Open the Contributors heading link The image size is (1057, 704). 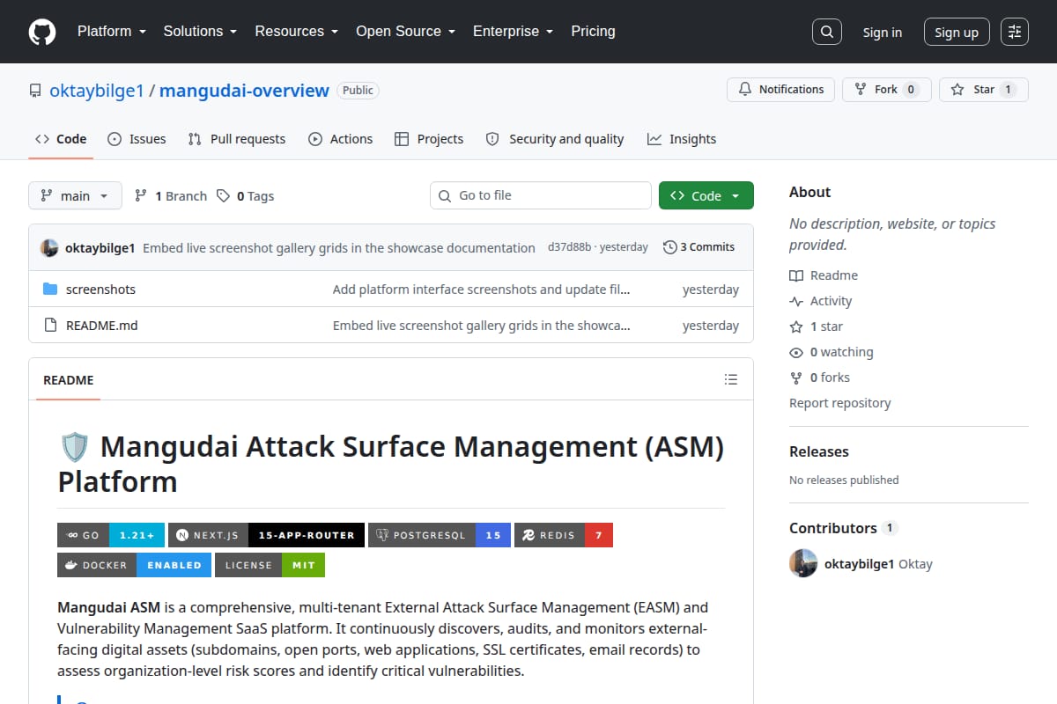pyautogui.click(x=843, y=528)
